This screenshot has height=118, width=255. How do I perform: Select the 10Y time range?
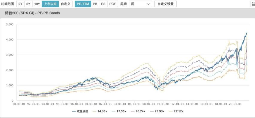37,4
